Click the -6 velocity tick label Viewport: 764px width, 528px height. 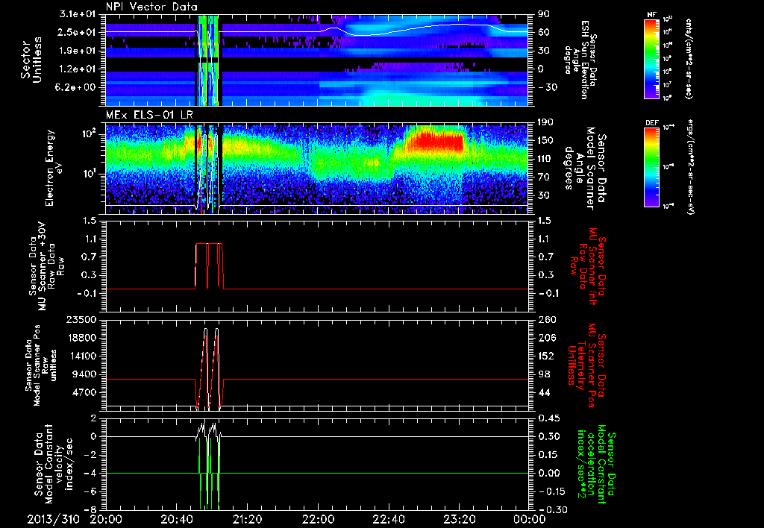tap(91, 491)
